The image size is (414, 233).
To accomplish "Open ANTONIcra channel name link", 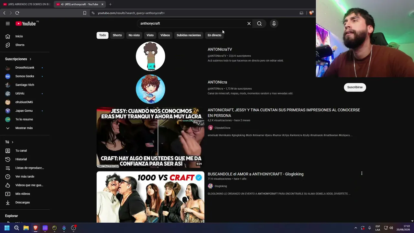I will pos(217,82).
